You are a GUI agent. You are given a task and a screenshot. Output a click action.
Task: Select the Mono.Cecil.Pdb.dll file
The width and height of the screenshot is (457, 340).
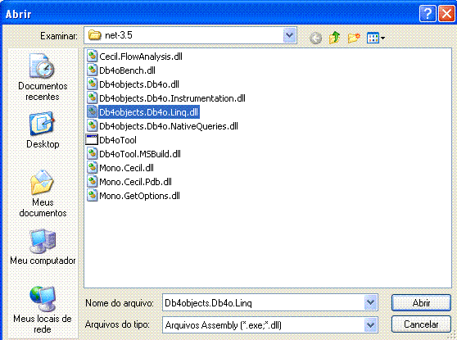pyautogui.click(x=129, y=182)
